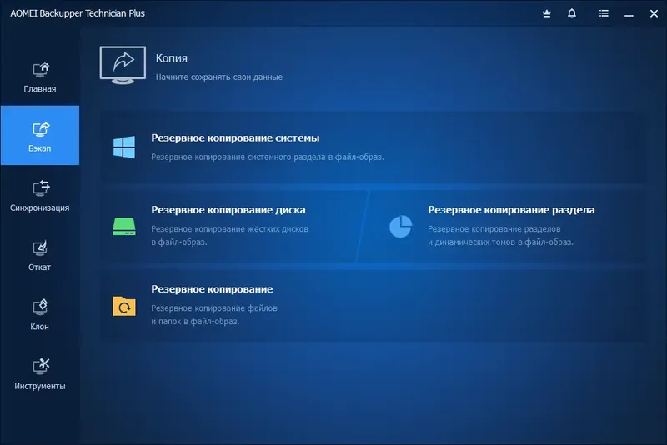Click the Windows logo system backup icon
This screenshot has width=667, height=445.
pyautogui.click(x=124, y=147)
